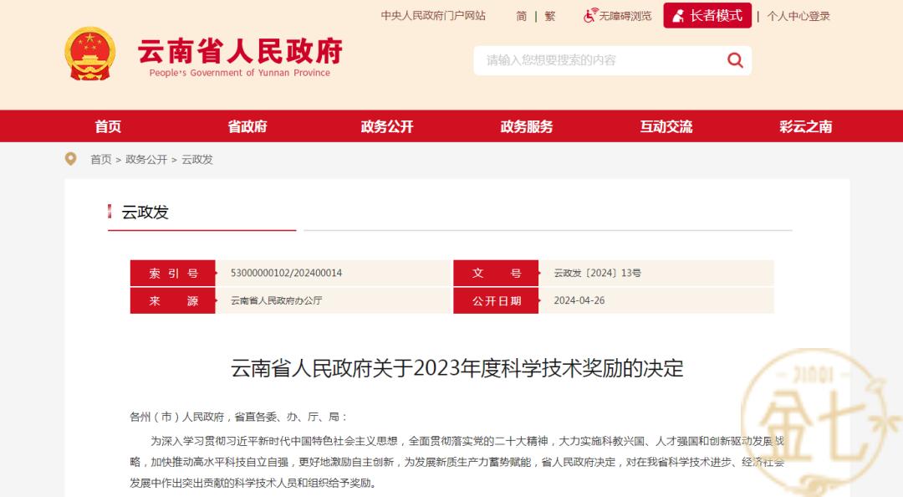Visit the 中央人民政府门户网站 link
This screenshot has height=497, width=903.
tap(433, 16)
